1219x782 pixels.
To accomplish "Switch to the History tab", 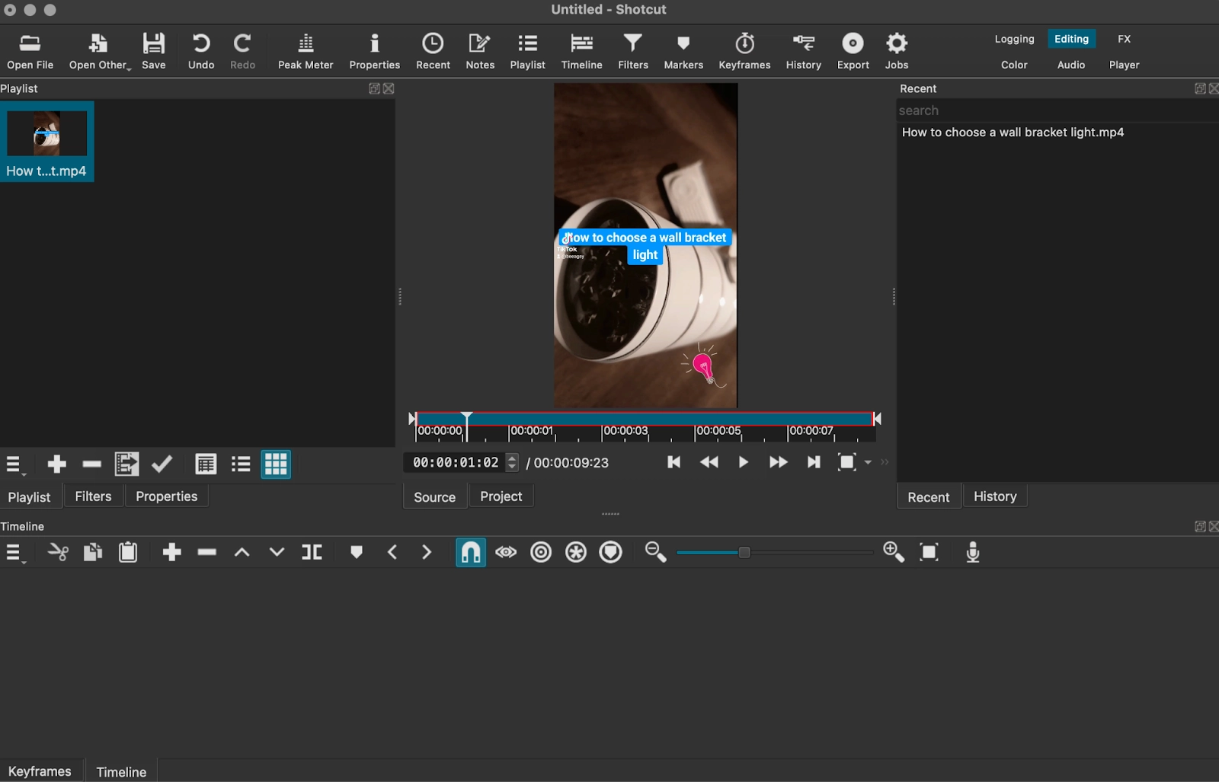I will click(994, 496).
